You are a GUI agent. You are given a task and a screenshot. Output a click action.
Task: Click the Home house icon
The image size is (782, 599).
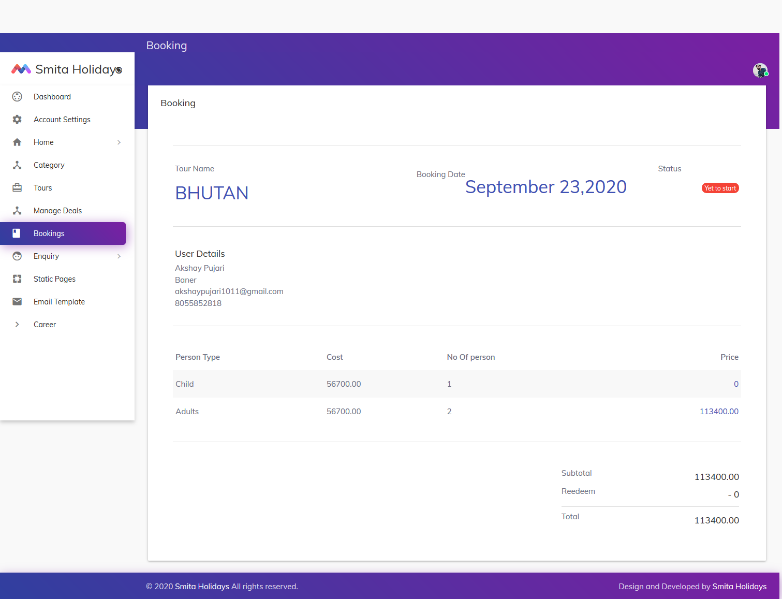click(17, 142)
